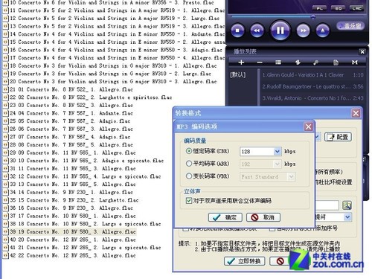This screenshot has width=372, height=279.
Task: Close the 播放列表 playlist panel
Action: (x=362, y=51)
